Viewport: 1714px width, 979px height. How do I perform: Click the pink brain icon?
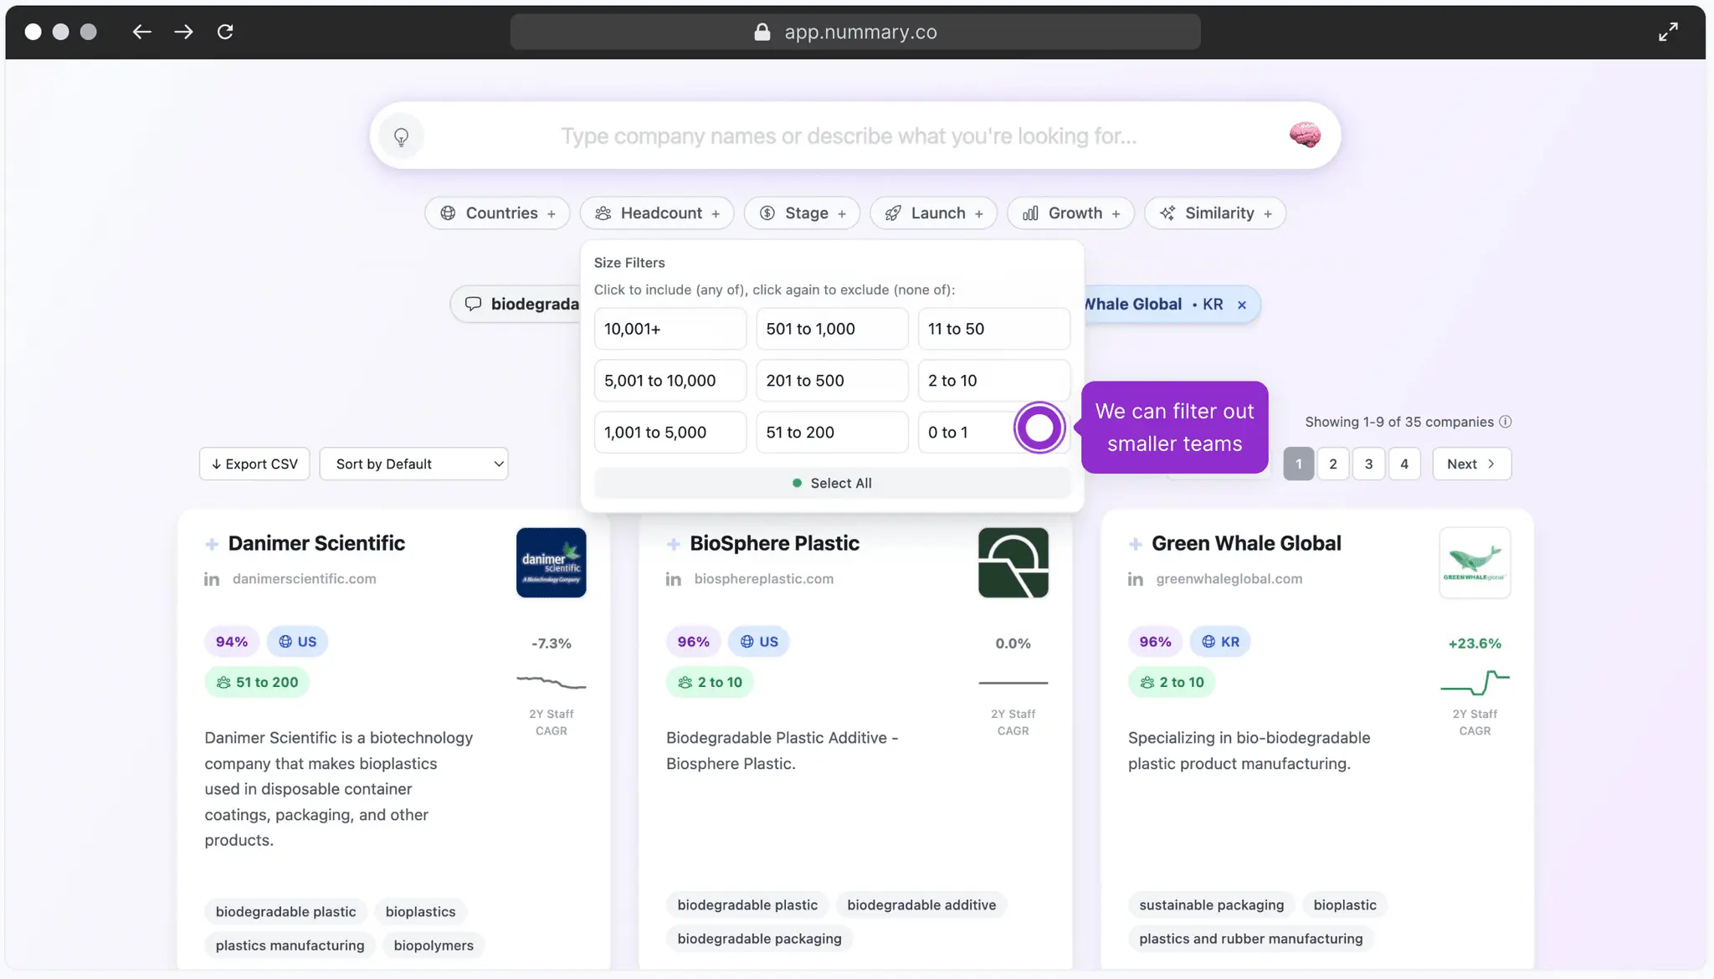tap(1305, 135)
